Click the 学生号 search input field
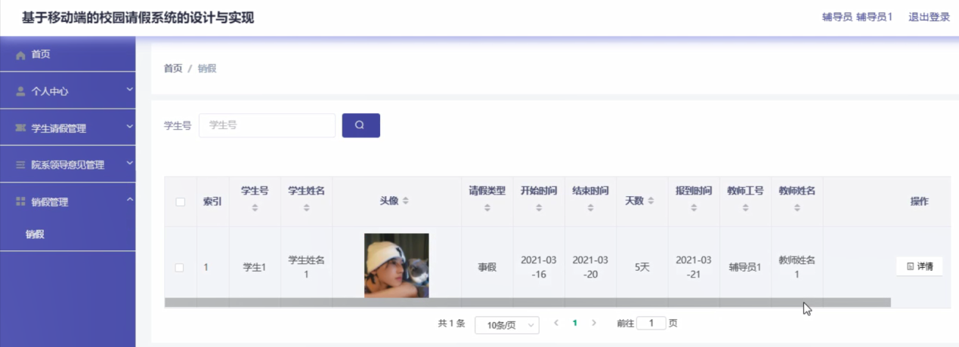 pos(267,125)
